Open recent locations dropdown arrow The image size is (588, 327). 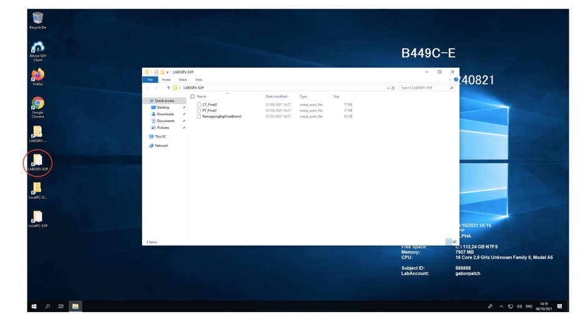coord(162,88)
